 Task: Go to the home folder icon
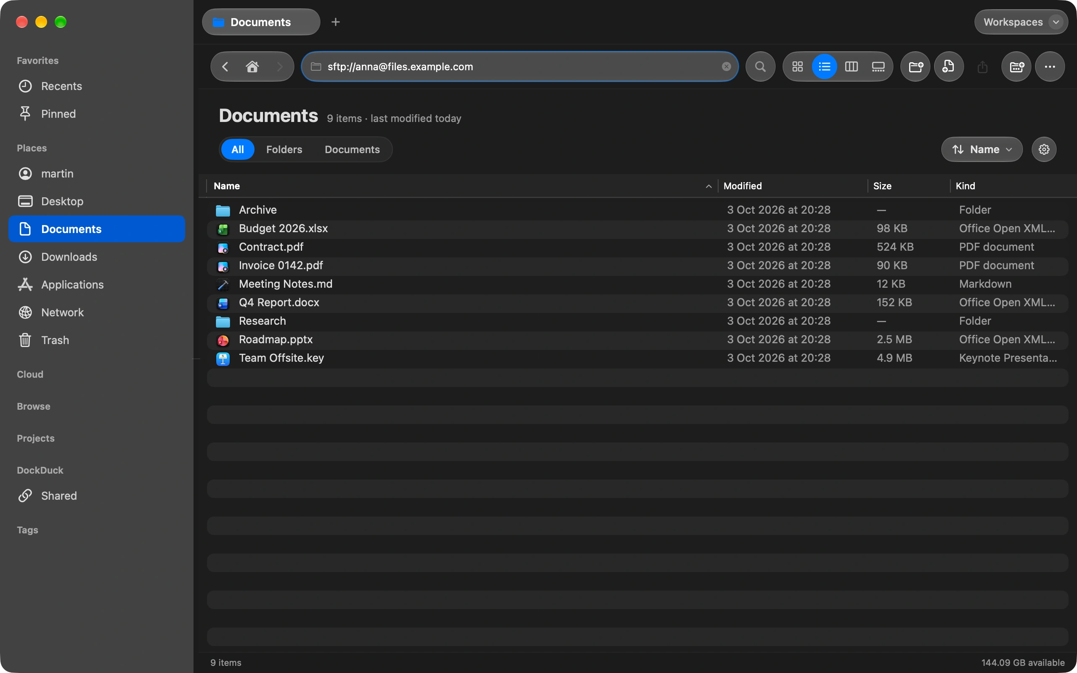[x=252, y=67]
